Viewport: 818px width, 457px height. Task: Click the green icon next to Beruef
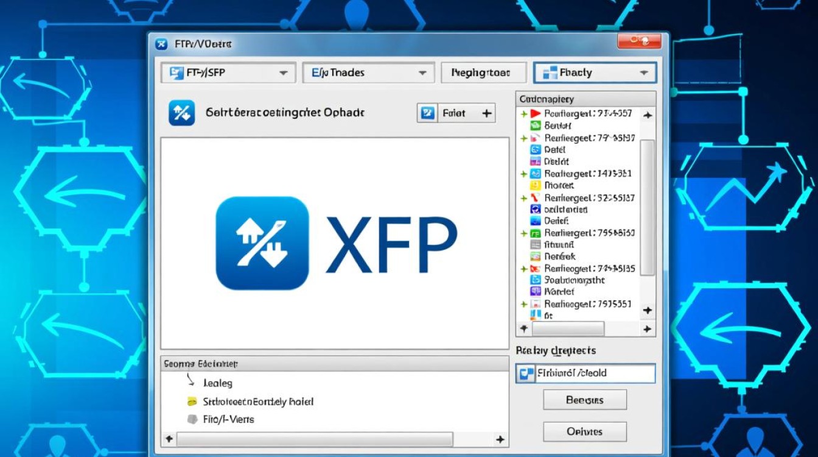coord(536,126)
